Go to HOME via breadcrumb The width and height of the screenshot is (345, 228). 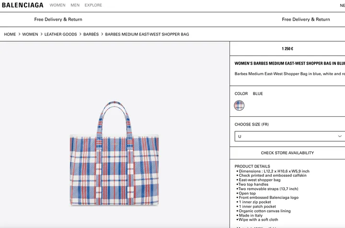click(x=10, y=34)
